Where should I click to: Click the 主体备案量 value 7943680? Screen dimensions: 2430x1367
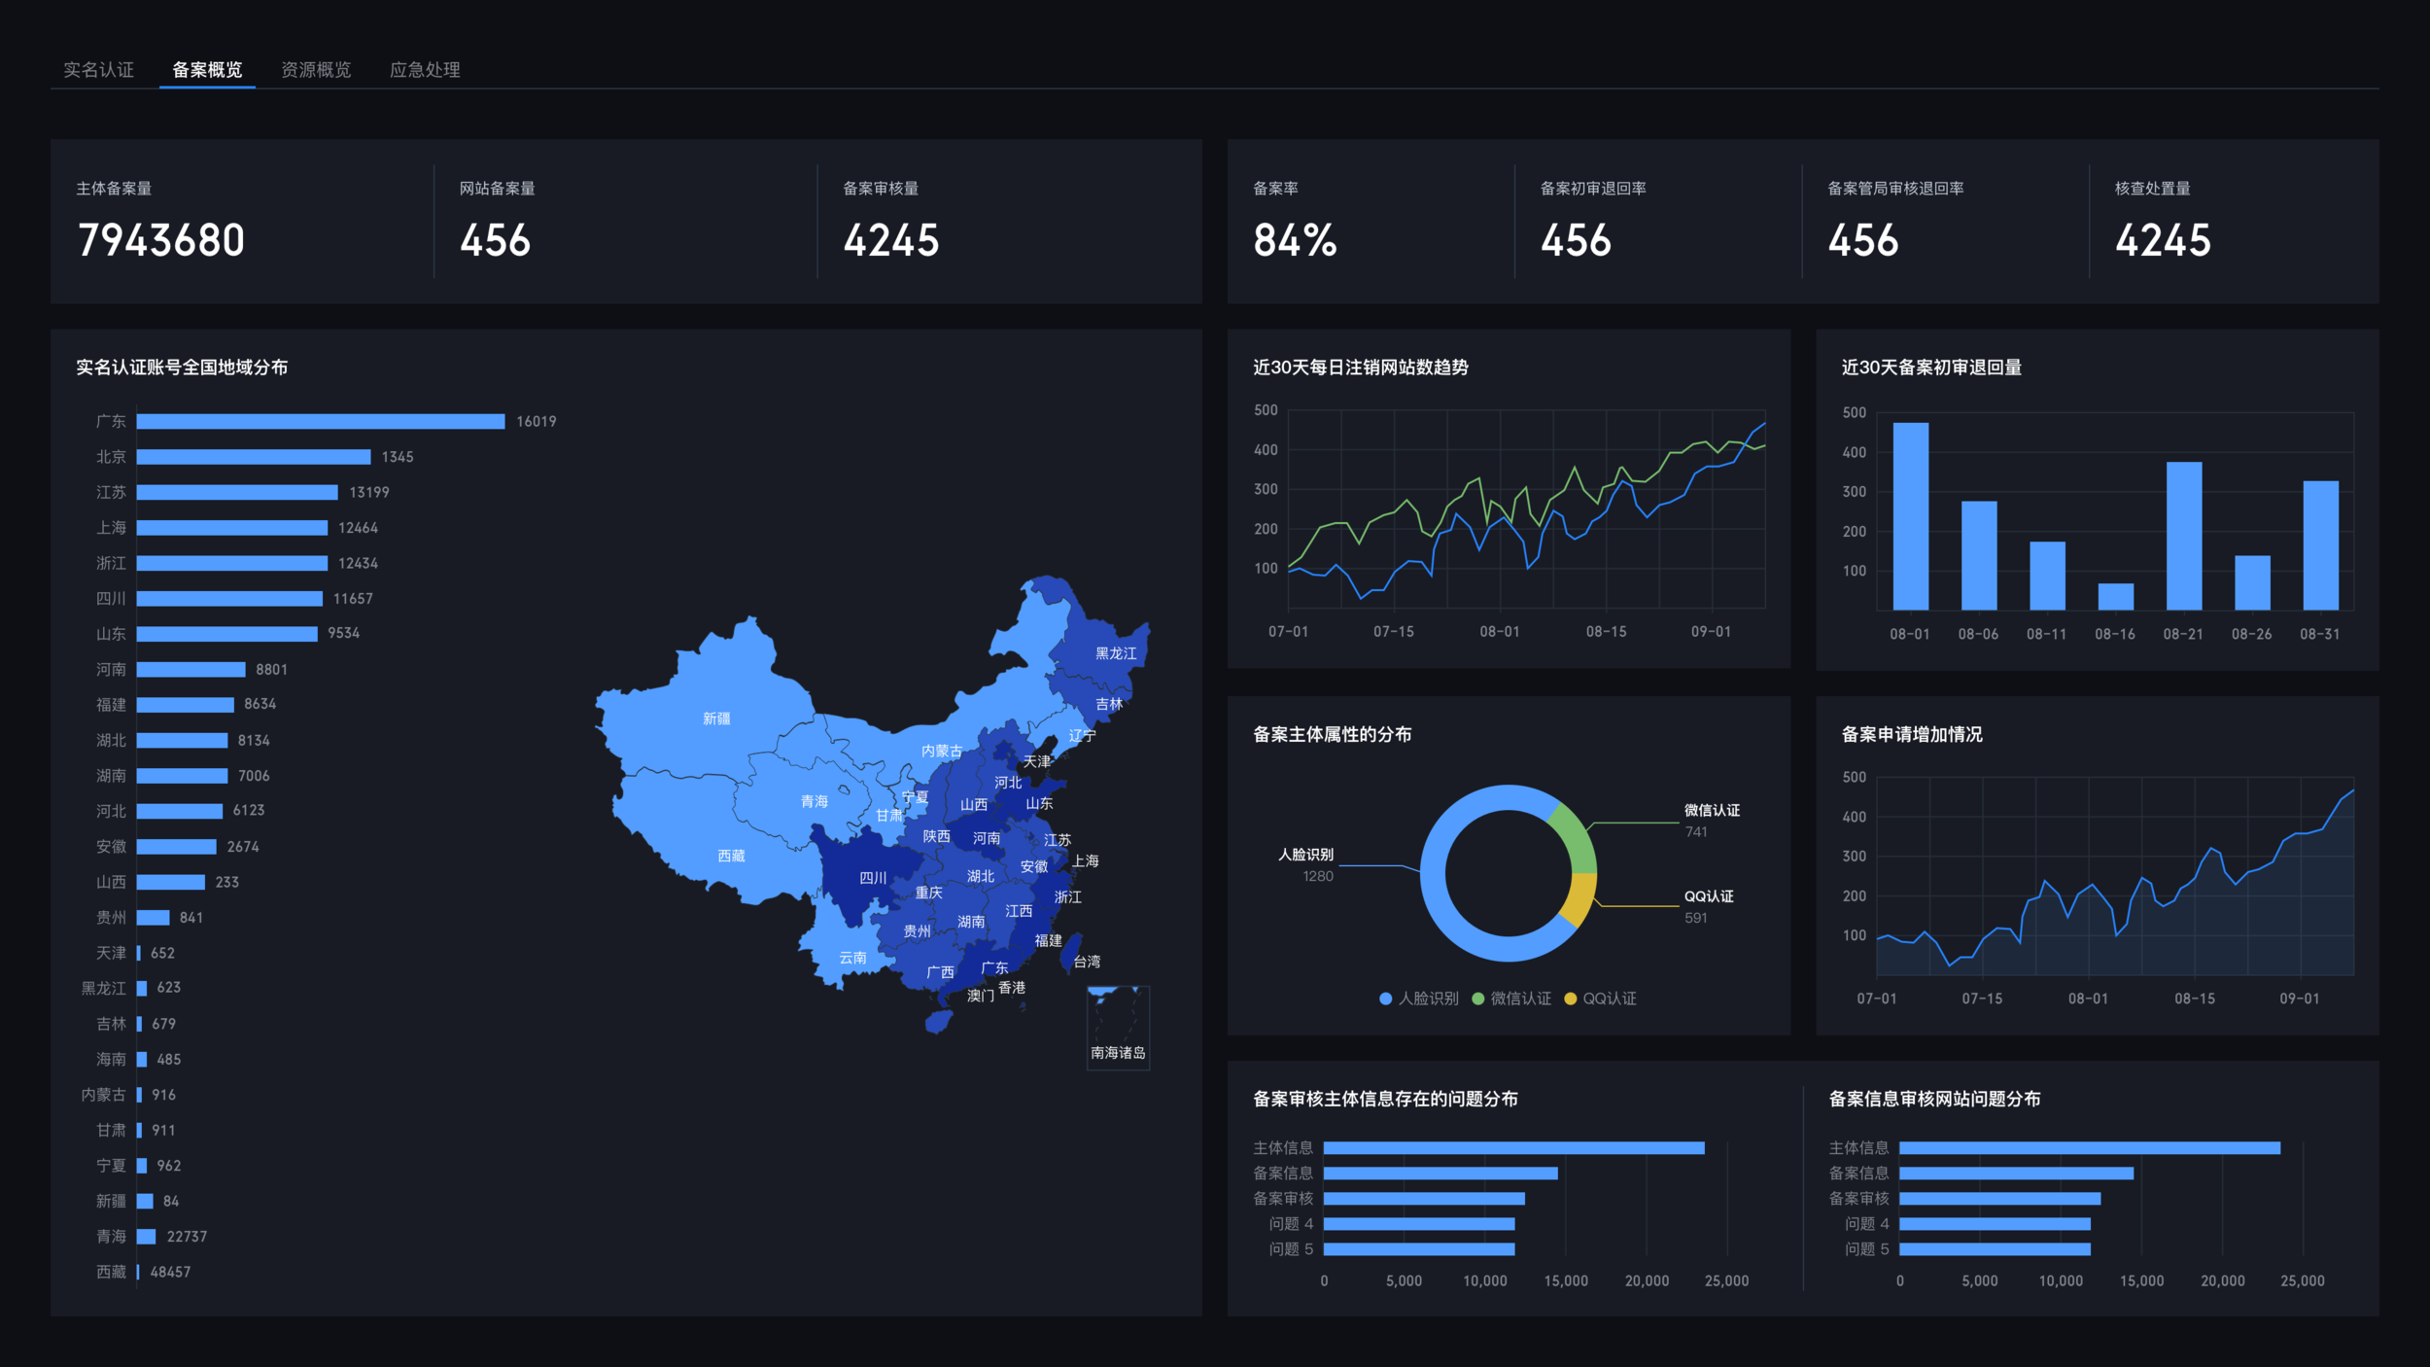[x=161, y=240]
